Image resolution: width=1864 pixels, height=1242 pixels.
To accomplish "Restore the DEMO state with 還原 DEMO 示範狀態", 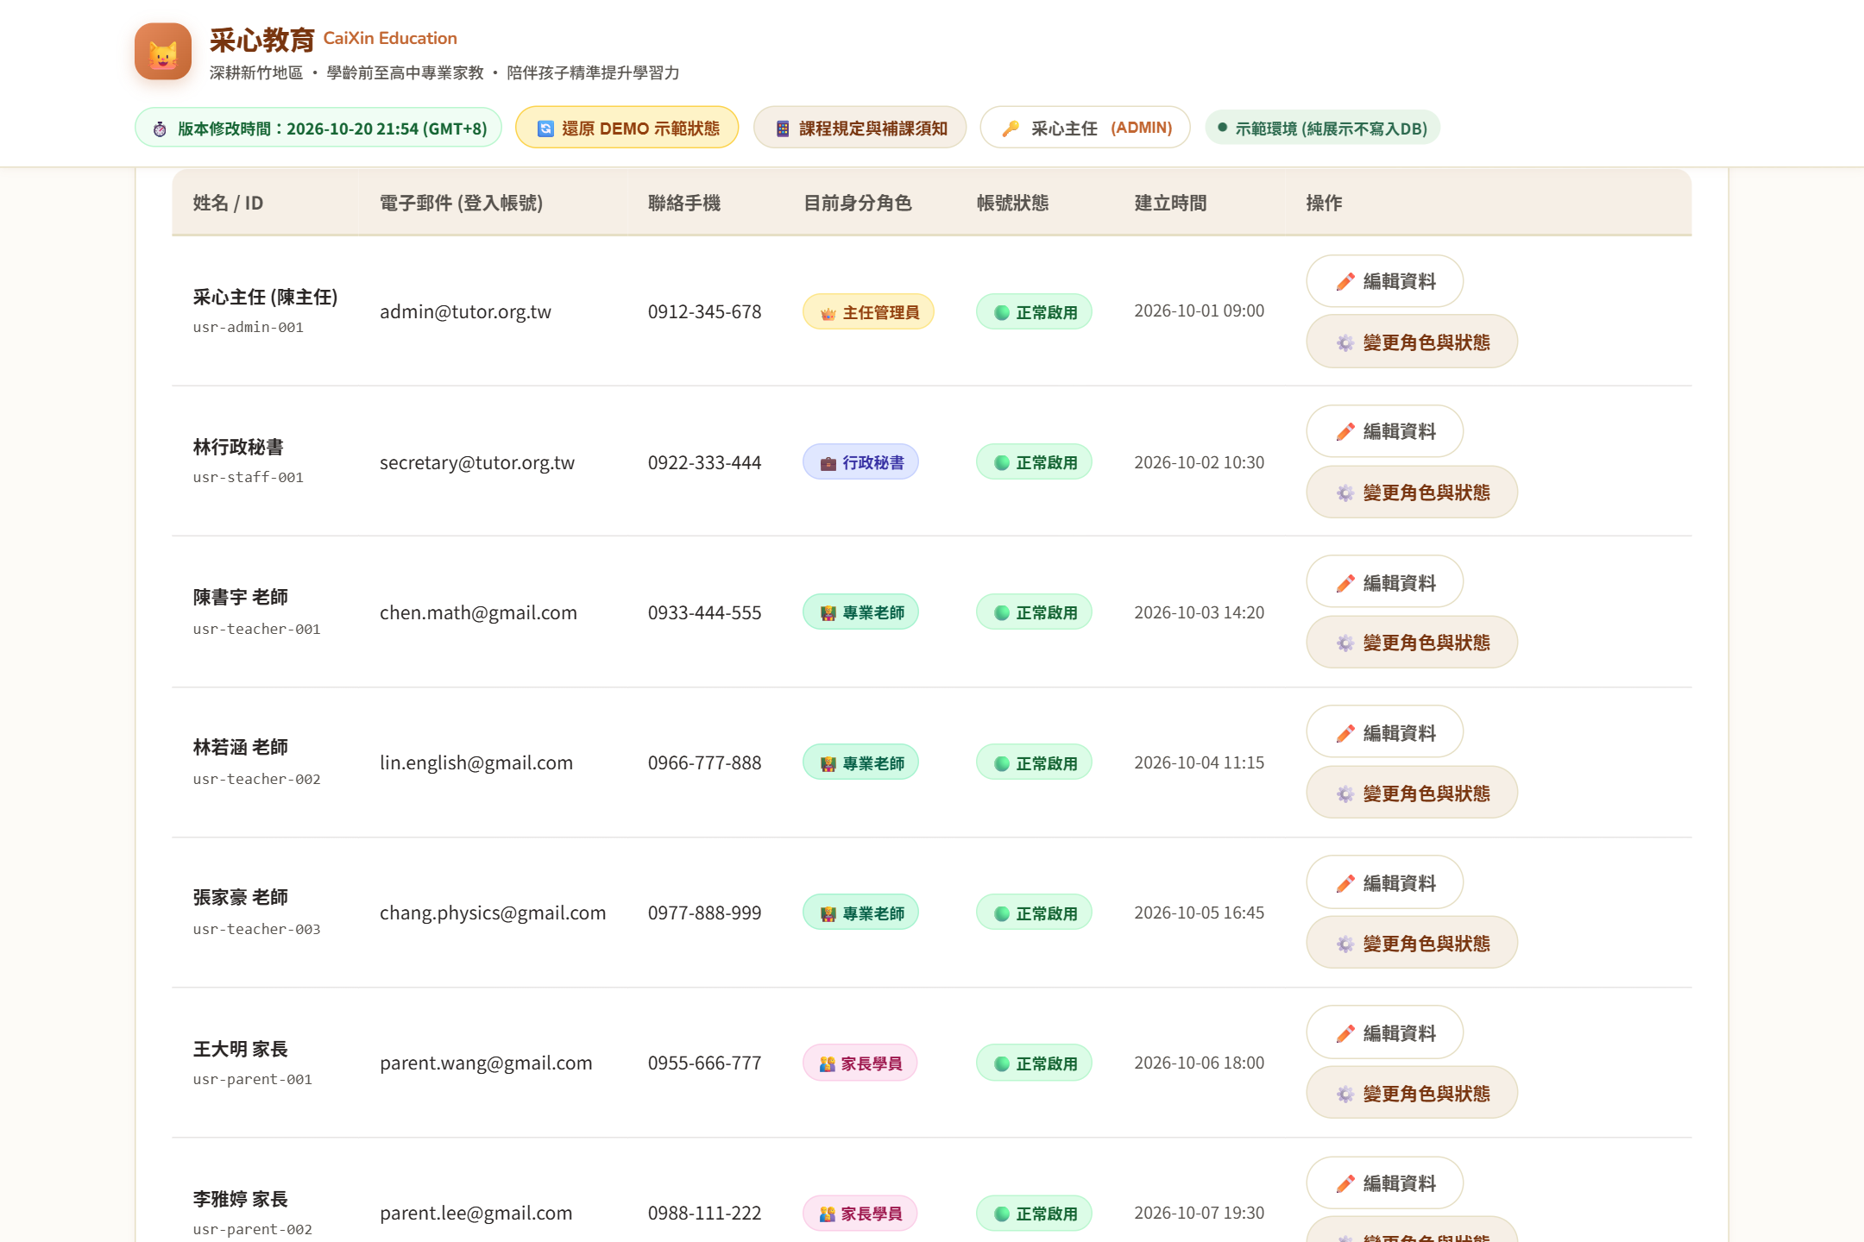I will click(x=627, y=128).
